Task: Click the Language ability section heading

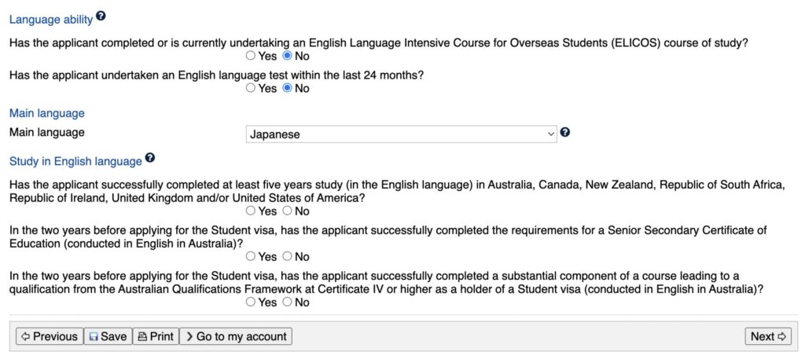Action: (51, 20)
